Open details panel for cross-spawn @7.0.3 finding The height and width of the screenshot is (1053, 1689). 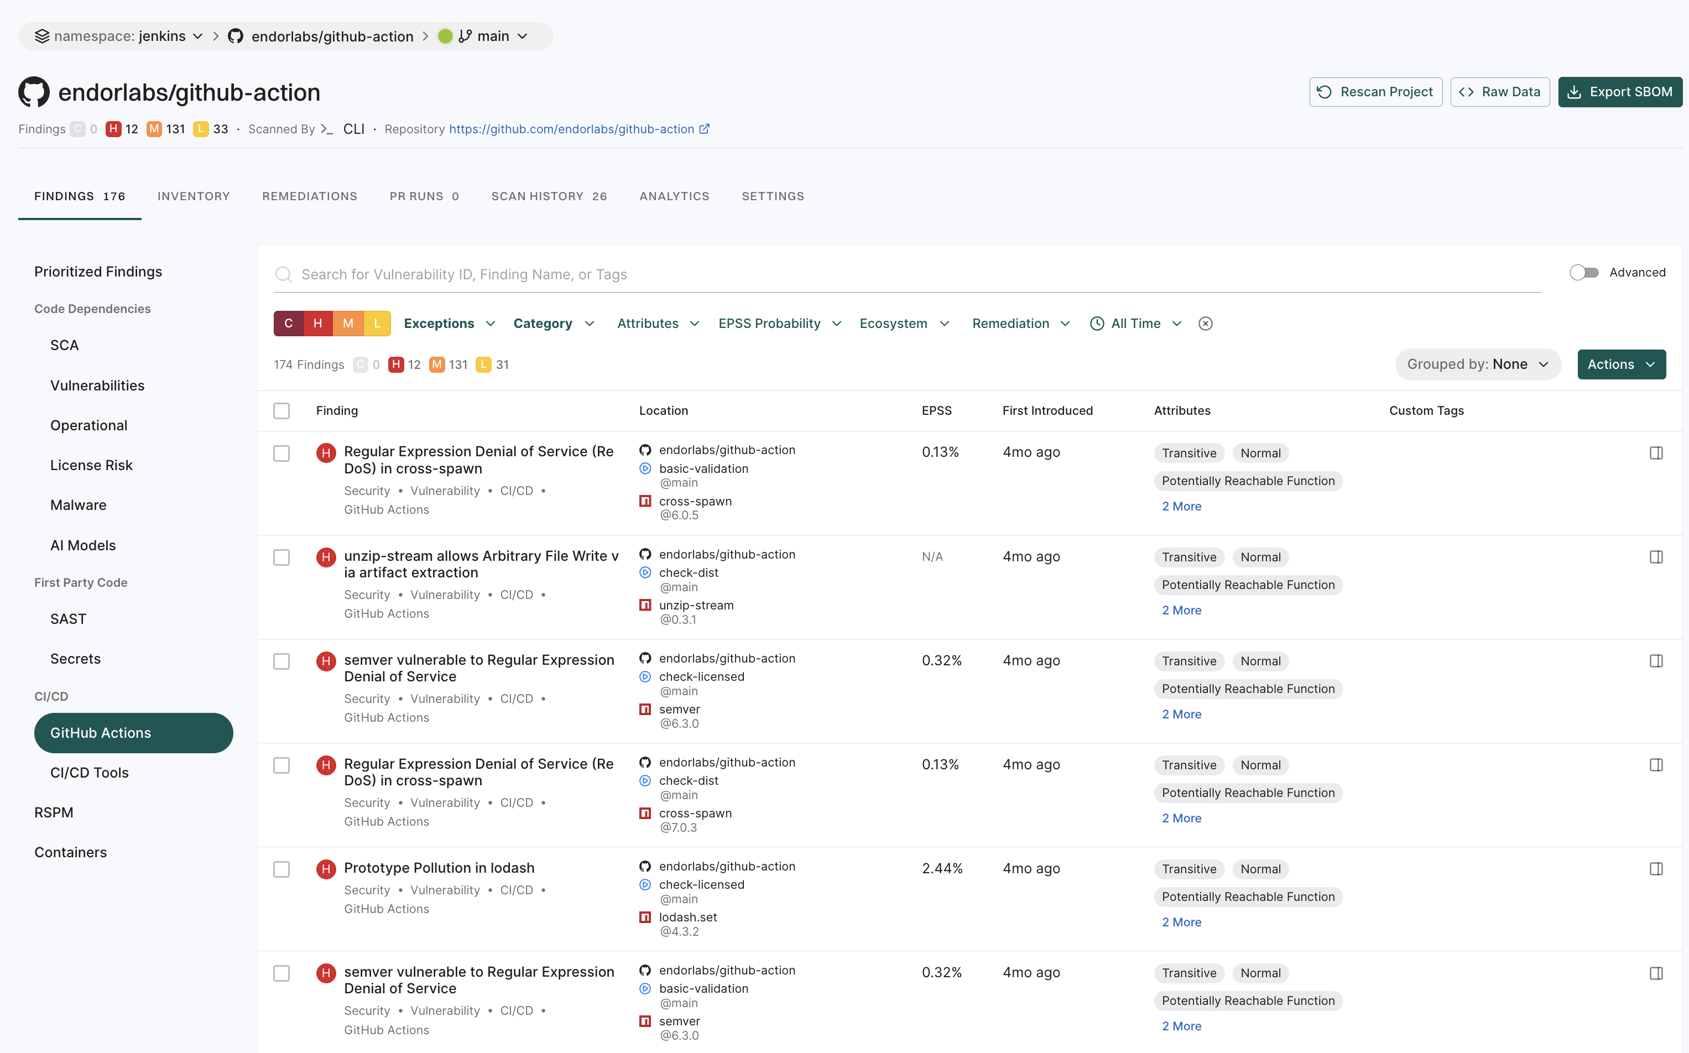point(1656,765)
